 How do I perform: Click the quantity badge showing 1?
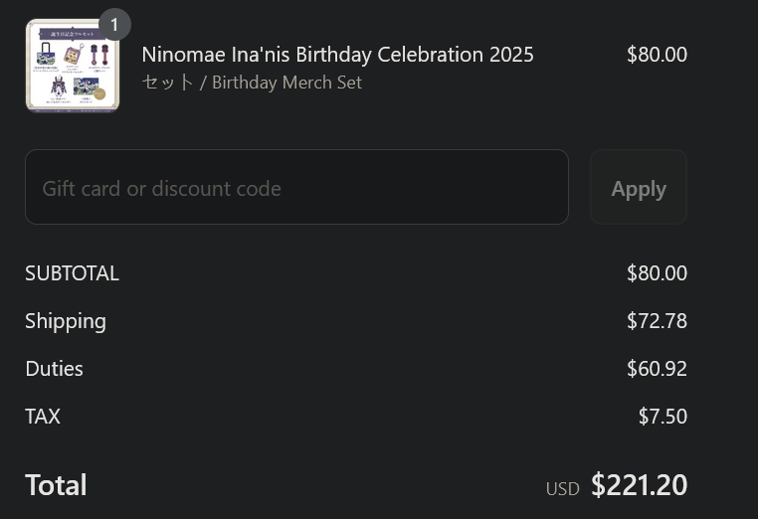pyautogui.click(x=114, y=24)
